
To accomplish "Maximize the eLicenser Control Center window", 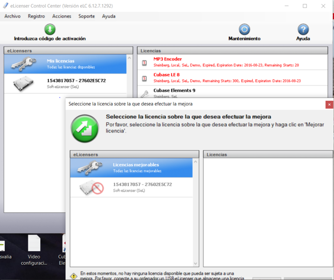I will [x=305, y=6].
